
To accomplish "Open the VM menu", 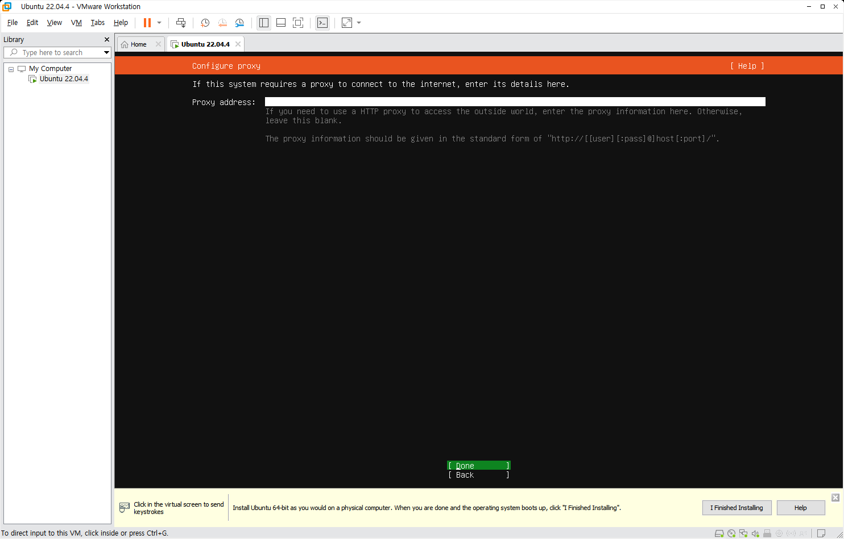I will pos(76,23).
